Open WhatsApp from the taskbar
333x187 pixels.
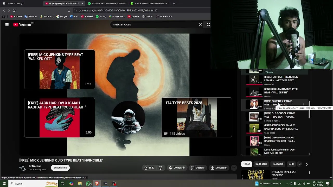(x=89, y=184)
